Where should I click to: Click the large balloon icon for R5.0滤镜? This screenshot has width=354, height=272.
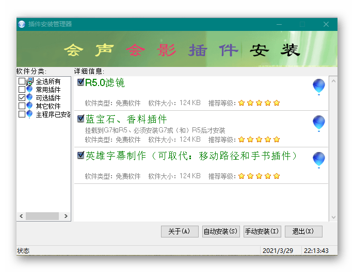click(319, 87)
